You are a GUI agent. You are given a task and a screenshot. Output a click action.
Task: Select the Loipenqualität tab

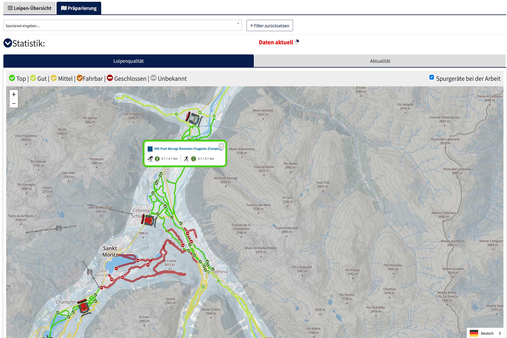(x=129, y=61)
